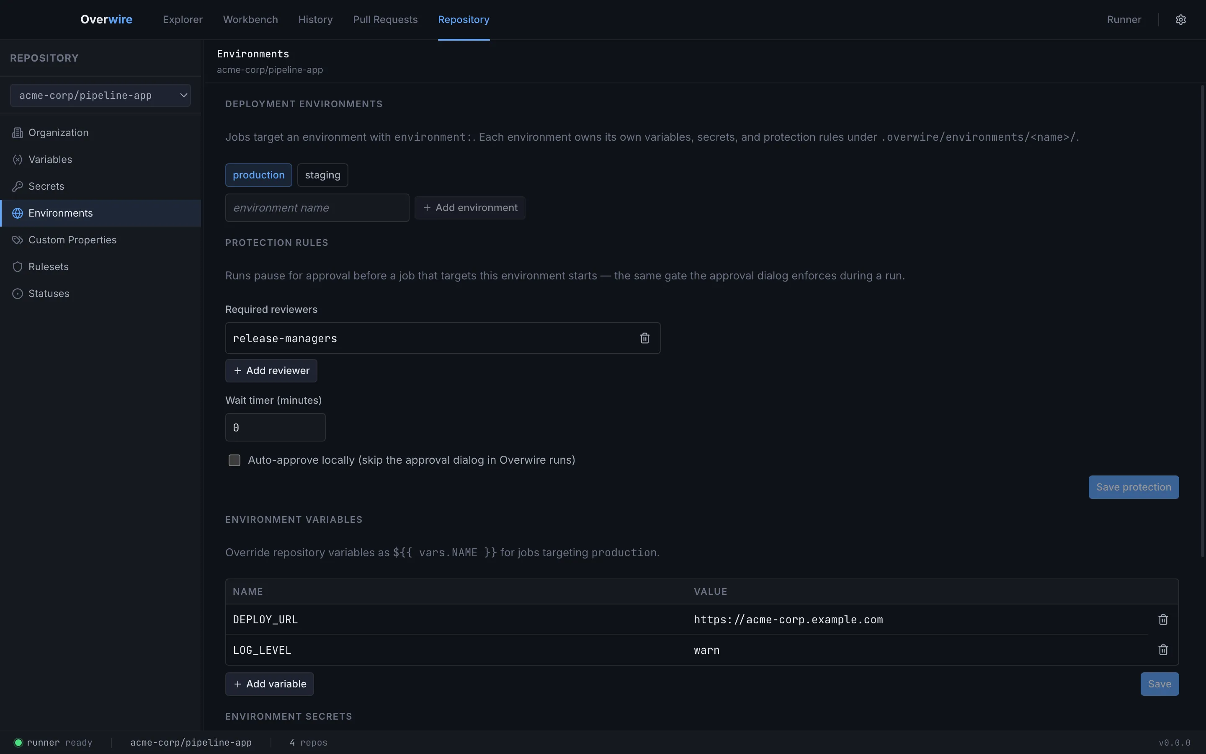Click acme-corp/pipeline-app in the status bar

point(191,743)
